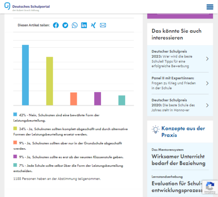
Task: Click the 'Lernstandserhebung' label
Action: [x=167, y=177]
